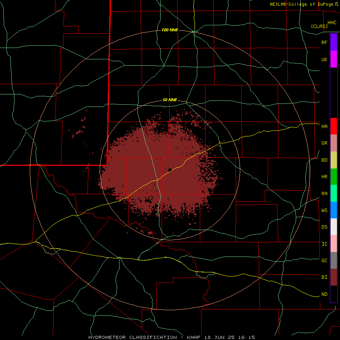The image size is (340, 340).
Task: Click the HR legend label
Action: [324, 177]
